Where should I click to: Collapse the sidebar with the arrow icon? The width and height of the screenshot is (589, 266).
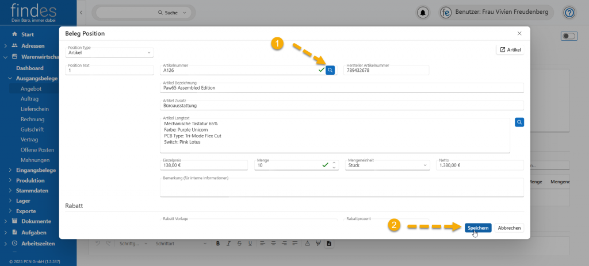coord(81,12)
